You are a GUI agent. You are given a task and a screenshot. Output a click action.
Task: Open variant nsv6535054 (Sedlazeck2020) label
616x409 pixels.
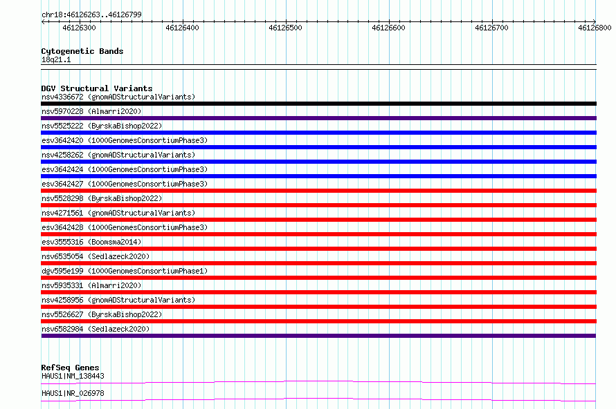point(96,256)
